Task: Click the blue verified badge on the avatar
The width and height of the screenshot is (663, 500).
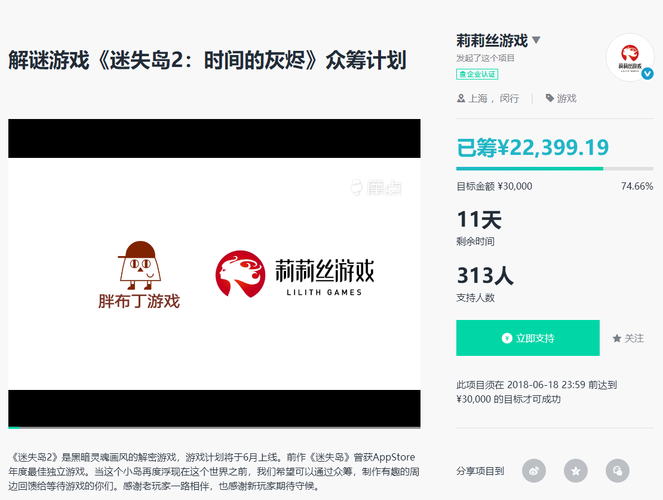Action: [647, 74]
